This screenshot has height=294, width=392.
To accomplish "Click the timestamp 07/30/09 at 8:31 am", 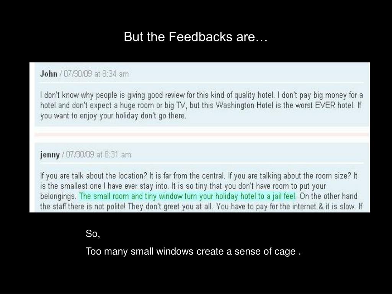I will pos(98,154).
